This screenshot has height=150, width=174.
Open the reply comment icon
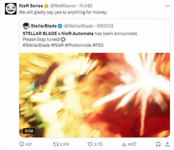coord(22,144)
